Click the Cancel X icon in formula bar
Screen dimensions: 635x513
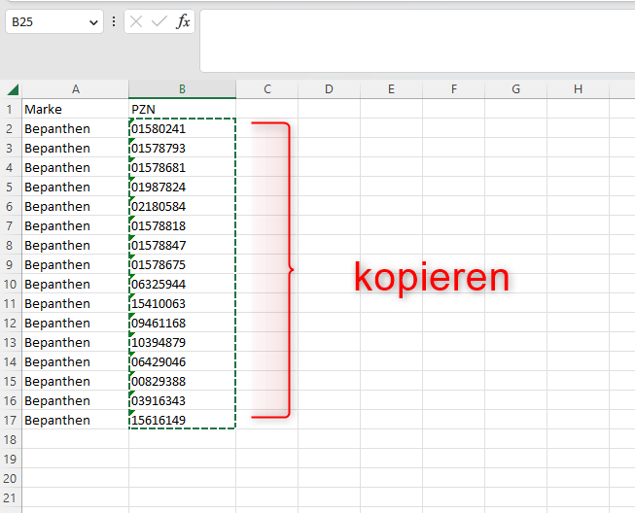[x=137, y=21]
